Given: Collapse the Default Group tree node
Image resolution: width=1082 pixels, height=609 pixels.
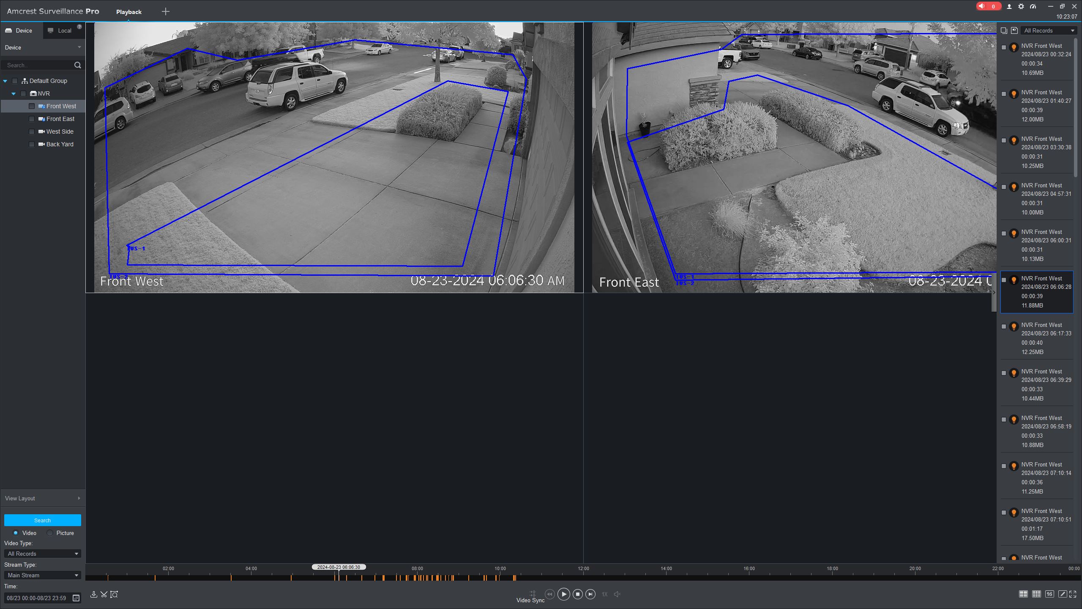Looking at the screenshot, I should 5,81.
